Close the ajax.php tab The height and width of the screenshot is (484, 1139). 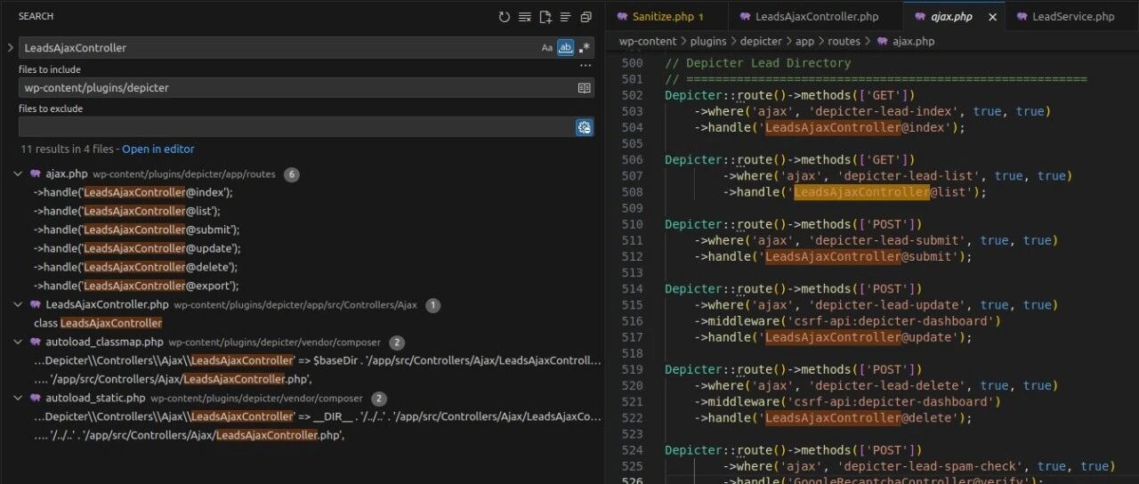pos(992,17)
